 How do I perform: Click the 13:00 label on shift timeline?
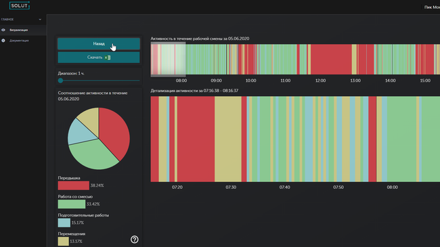coord(355,81)
